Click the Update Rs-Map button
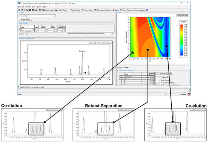This screenshot has width=208, height=143. click(x=166, y=73)
